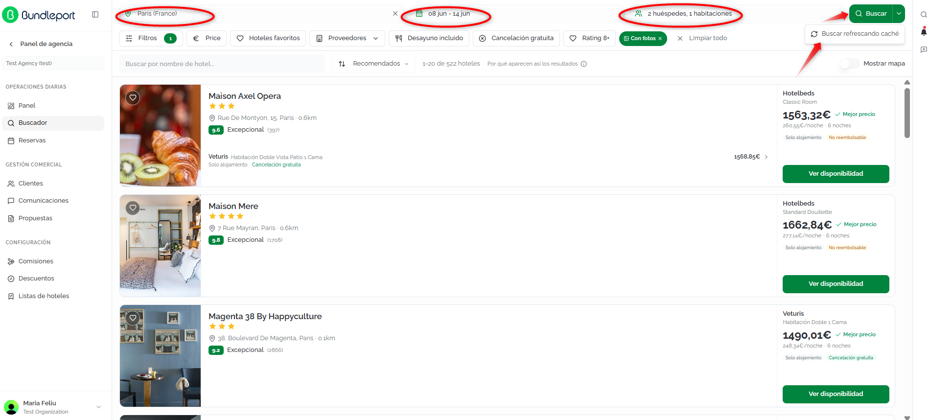The image size is (929, 420).
Task: Expand the arrow next to the Buscar button
Action: tap(899, 14)
